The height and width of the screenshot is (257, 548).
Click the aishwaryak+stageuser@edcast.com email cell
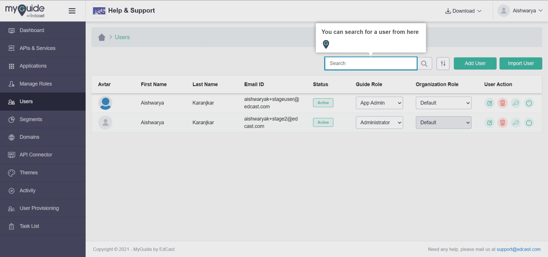point(272,103)
